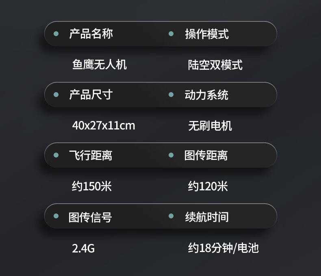Viewport: 321px width, 276px height.
Task: Click the 40x27x11cm dimension value
Action: [104, 125]
